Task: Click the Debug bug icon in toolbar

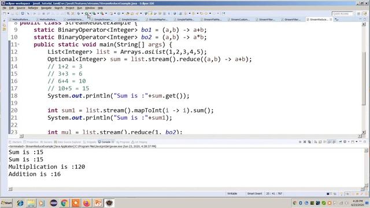Action: 79,13
